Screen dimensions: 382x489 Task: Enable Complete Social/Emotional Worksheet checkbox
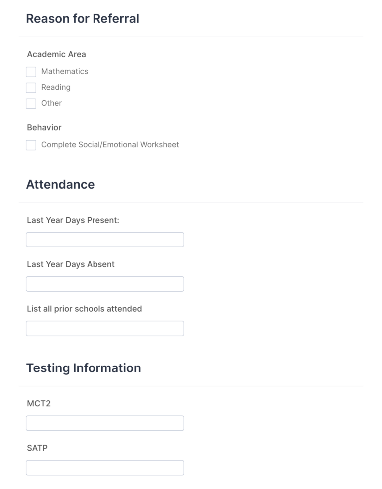pos(31,145)
